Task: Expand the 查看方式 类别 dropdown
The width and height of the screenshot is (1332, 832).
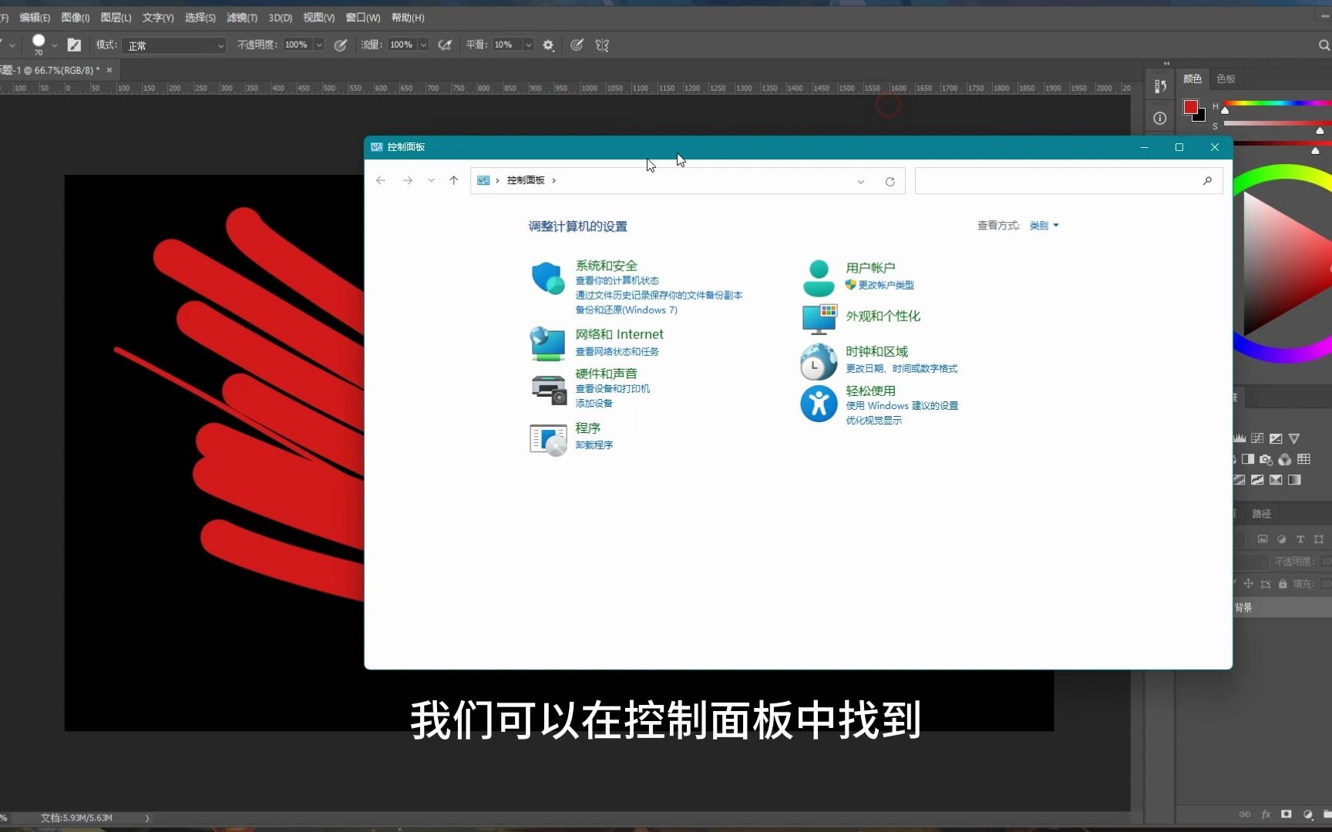Action: point(1043,225)
